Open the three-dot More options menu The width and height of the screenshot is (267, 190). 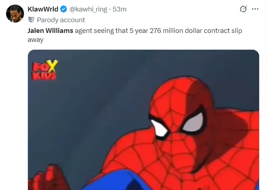click(255, 9)
